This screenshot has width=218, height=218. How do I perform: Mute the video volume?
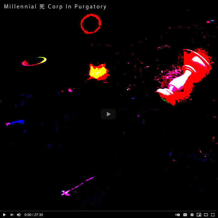19,215
